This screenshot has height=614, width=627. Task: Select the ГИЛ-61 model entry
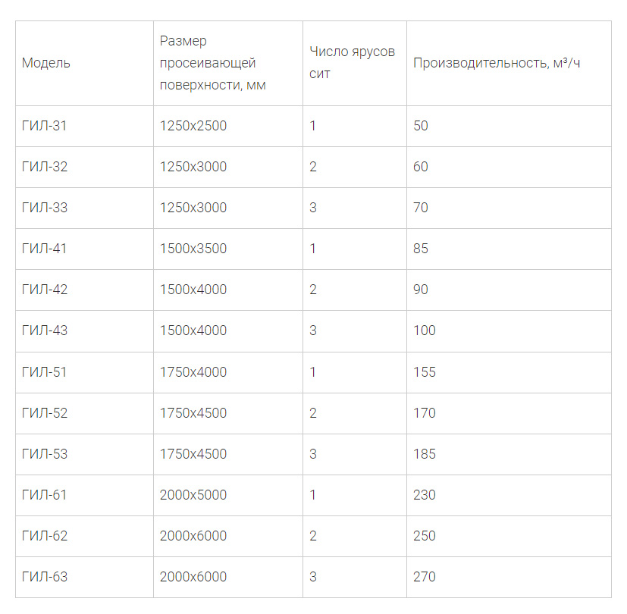click(x=45, y=495)
